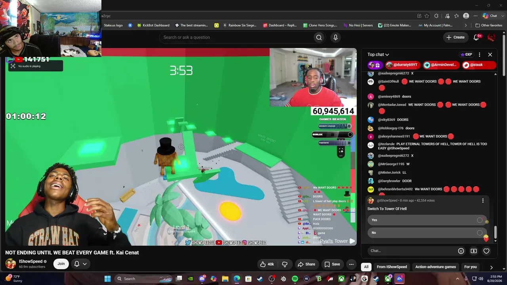Send a heart reaction in chat
Image resolution: width=507 pixels, height=285 pixels.
[x=486, y=251]
